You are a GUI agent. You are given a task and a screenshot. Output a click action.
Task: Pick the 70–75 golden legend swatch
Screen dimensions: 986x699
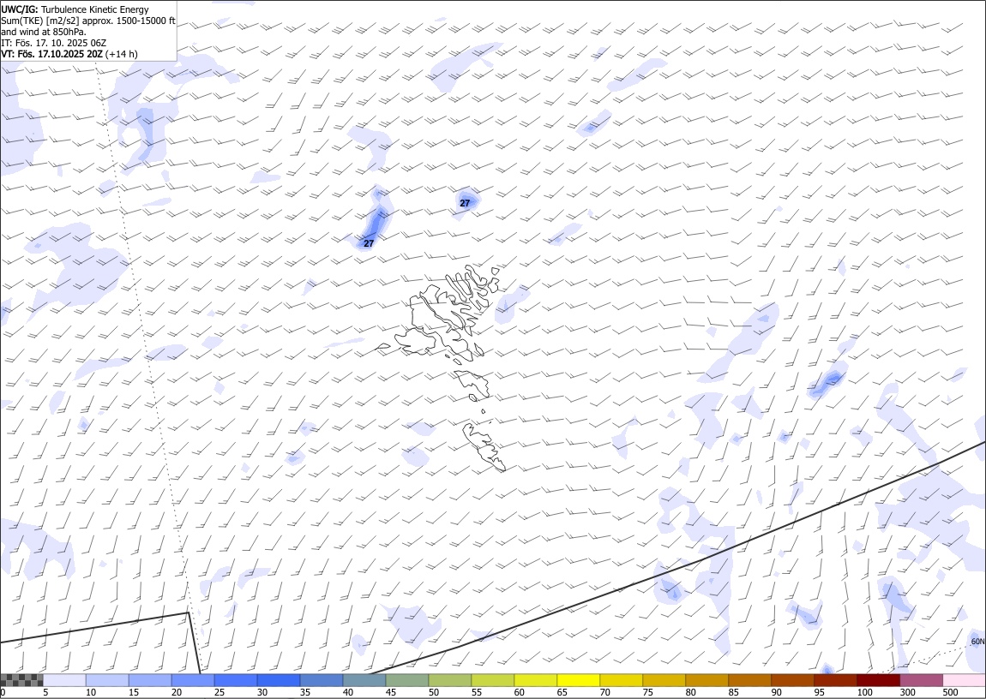pyautogui.click(x=621, y=680)
